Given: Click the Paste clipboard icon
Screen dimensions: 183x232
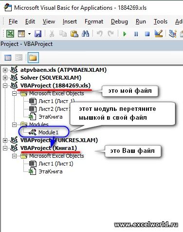Looking at the screenshot, I should pyautogui.click(x=74, y=34).
